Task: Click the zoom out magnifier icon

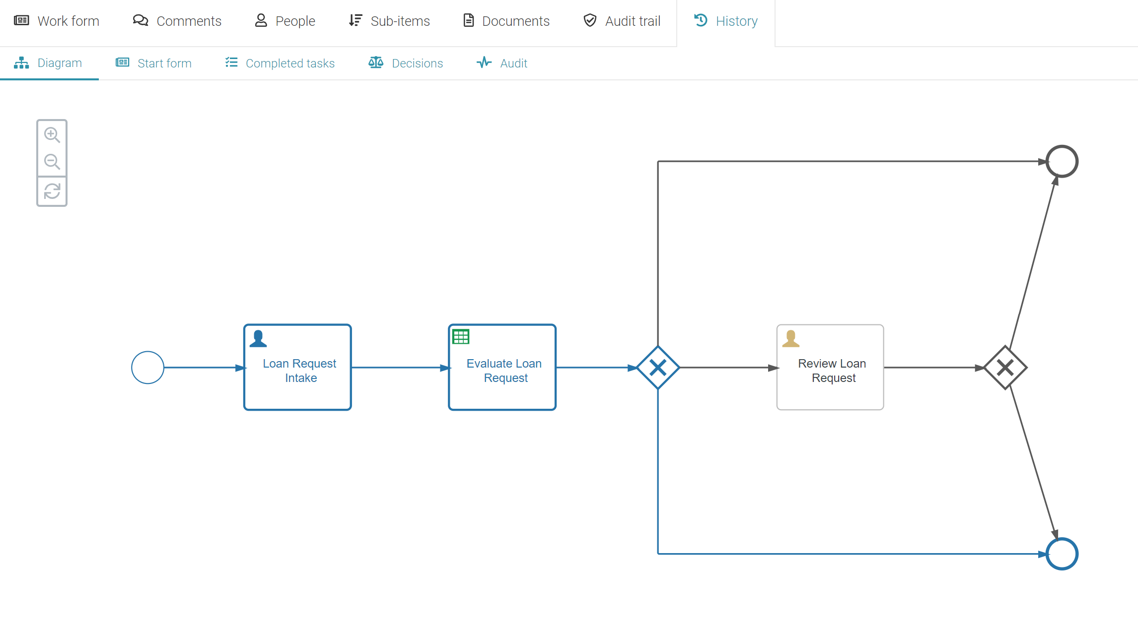Action: [x=52, y=162]
